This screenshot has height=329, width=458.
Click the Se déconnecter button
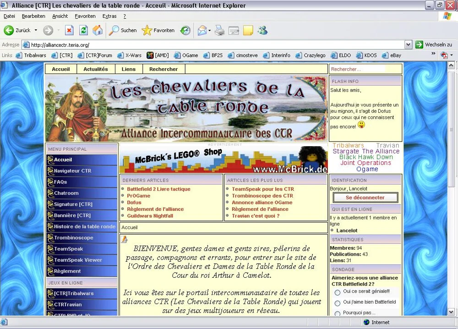pyautogui.click(x=365, y=197)
